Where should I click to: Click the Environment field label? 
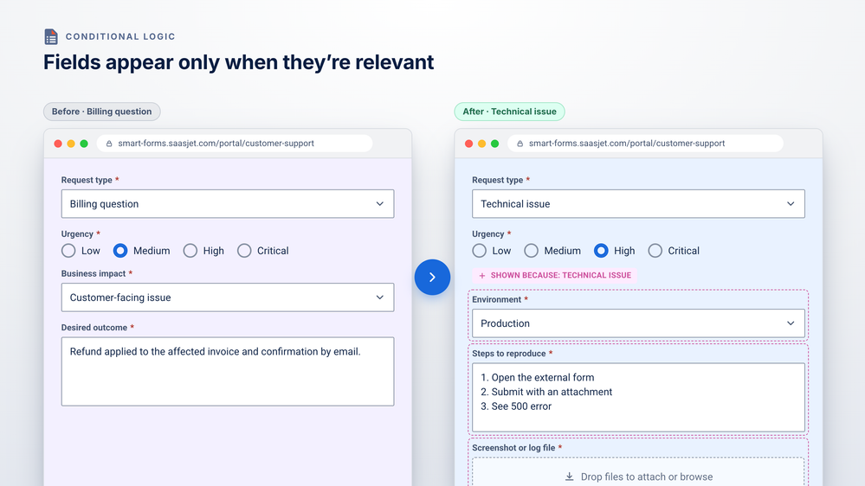tap(496, 300)
